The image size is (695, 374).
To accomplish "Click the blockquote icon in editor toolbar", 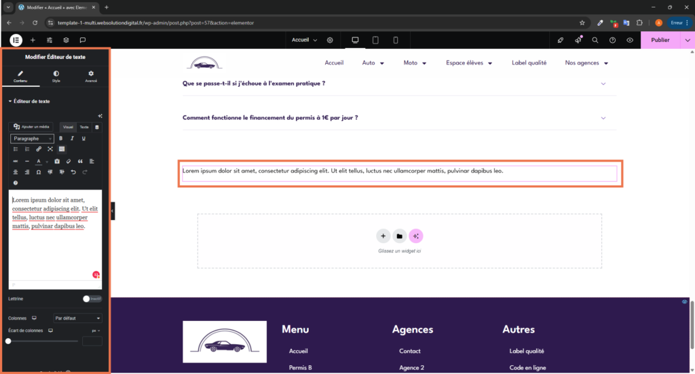I will tap(80, 162).
